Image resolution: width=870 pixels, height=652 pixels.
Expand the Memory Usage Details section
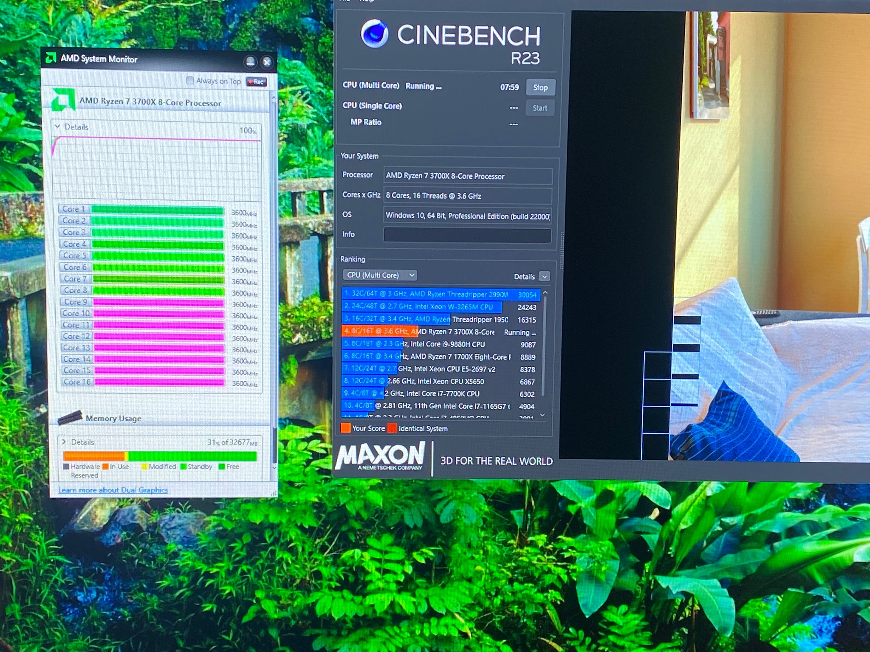(x=64, y=442)
